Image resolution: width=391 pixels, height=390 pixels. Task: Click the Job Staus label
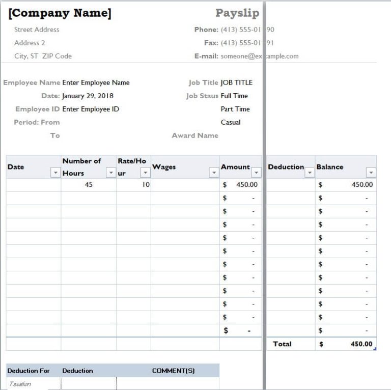coord(202,96)
